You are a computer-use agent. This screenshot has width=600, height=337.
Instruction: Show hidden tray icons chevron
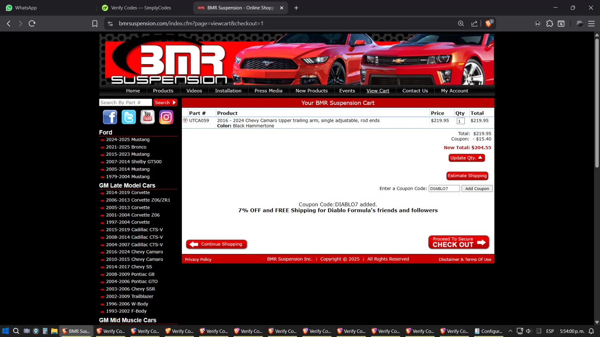(x=510, y=331)
